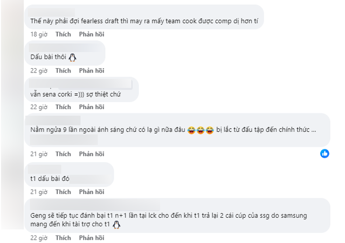The width and height of the screenshot is (345, 243).
Task: Like the 'fearless draft' comment
Action: pyautogui.click(x=63, y=34)
